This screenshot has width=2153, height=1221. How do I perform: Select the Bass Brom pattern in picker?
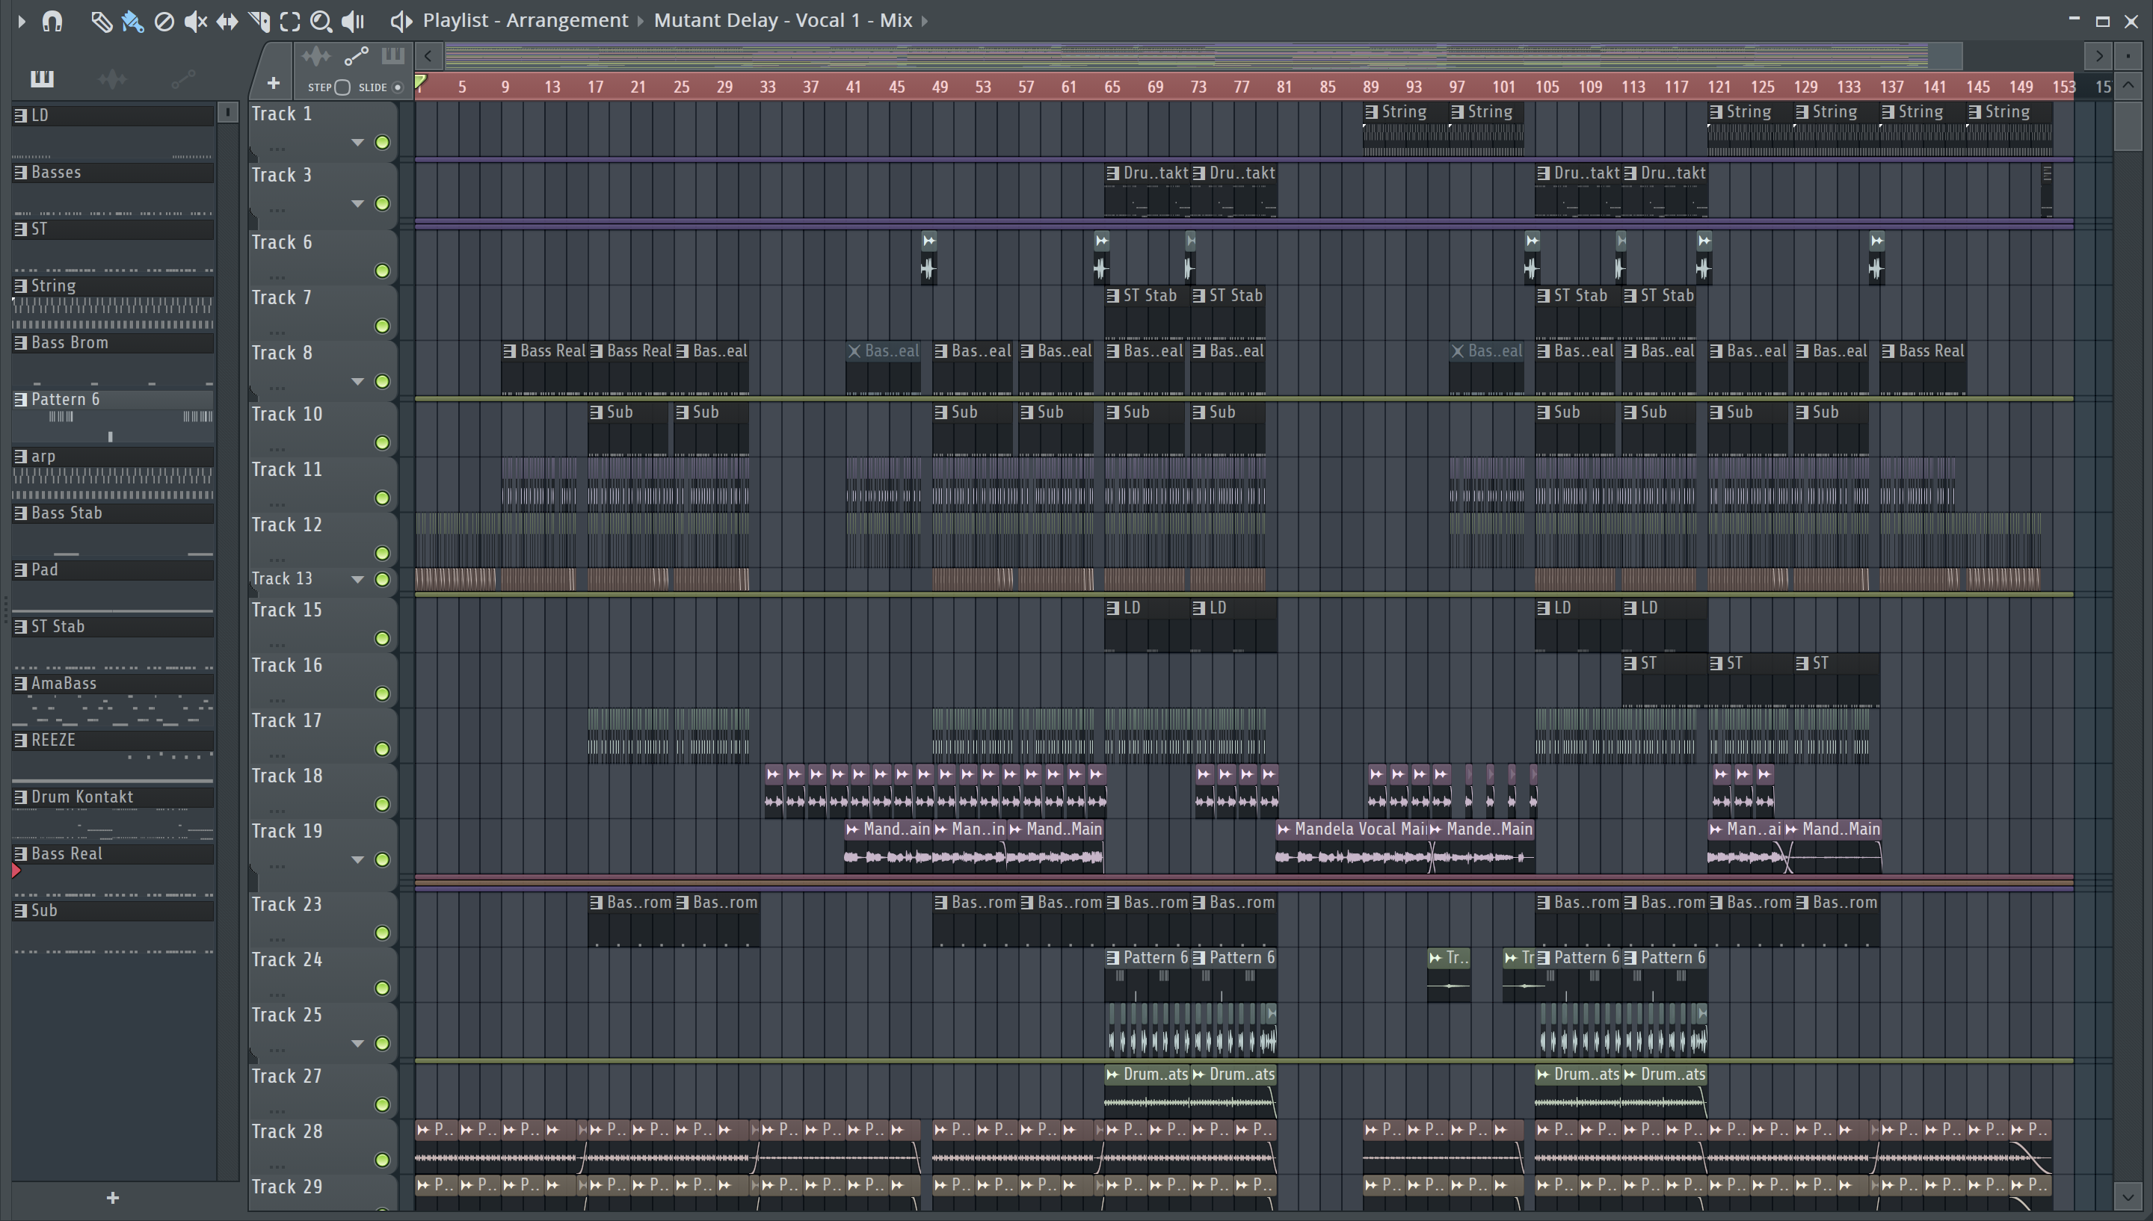click(x=113, y=342)
